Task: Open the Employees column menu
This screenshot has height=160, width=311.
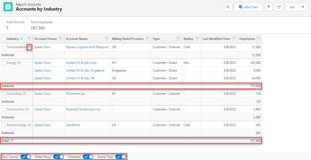Action: [x=258, y=38]
